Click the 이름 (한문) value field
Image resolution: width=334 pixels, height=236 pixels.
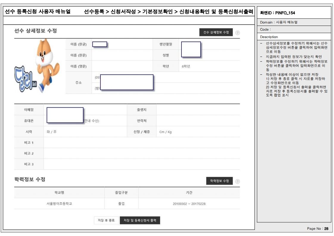(x=122, y=55)
